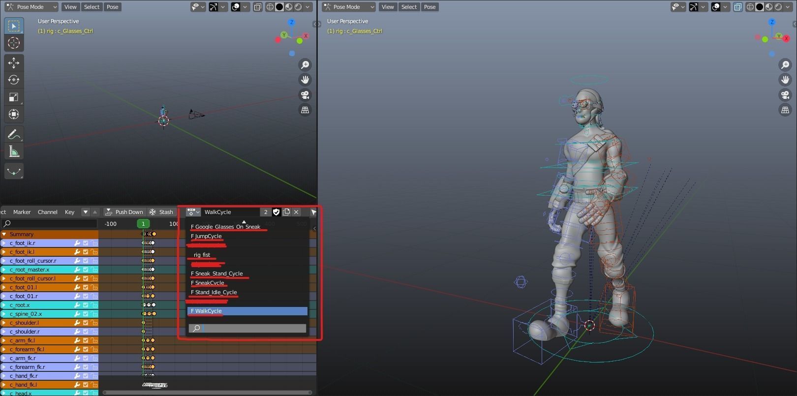This screenshot has height=396, width=797.
Task: Select rendered shading in right viewport
Action: click(778, 7)
